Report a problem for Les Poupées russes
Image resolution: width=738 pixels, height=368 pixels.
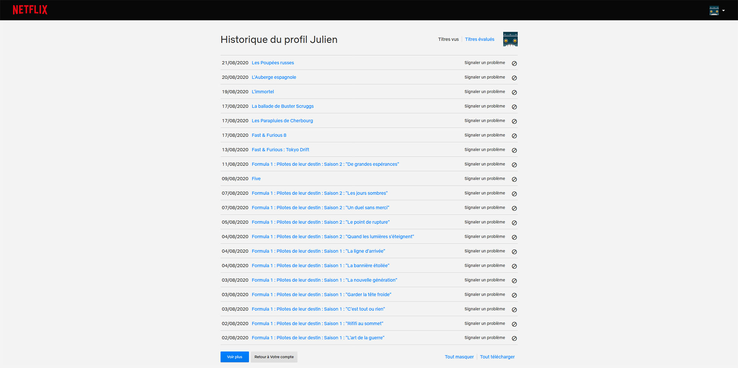pos(484,63)
